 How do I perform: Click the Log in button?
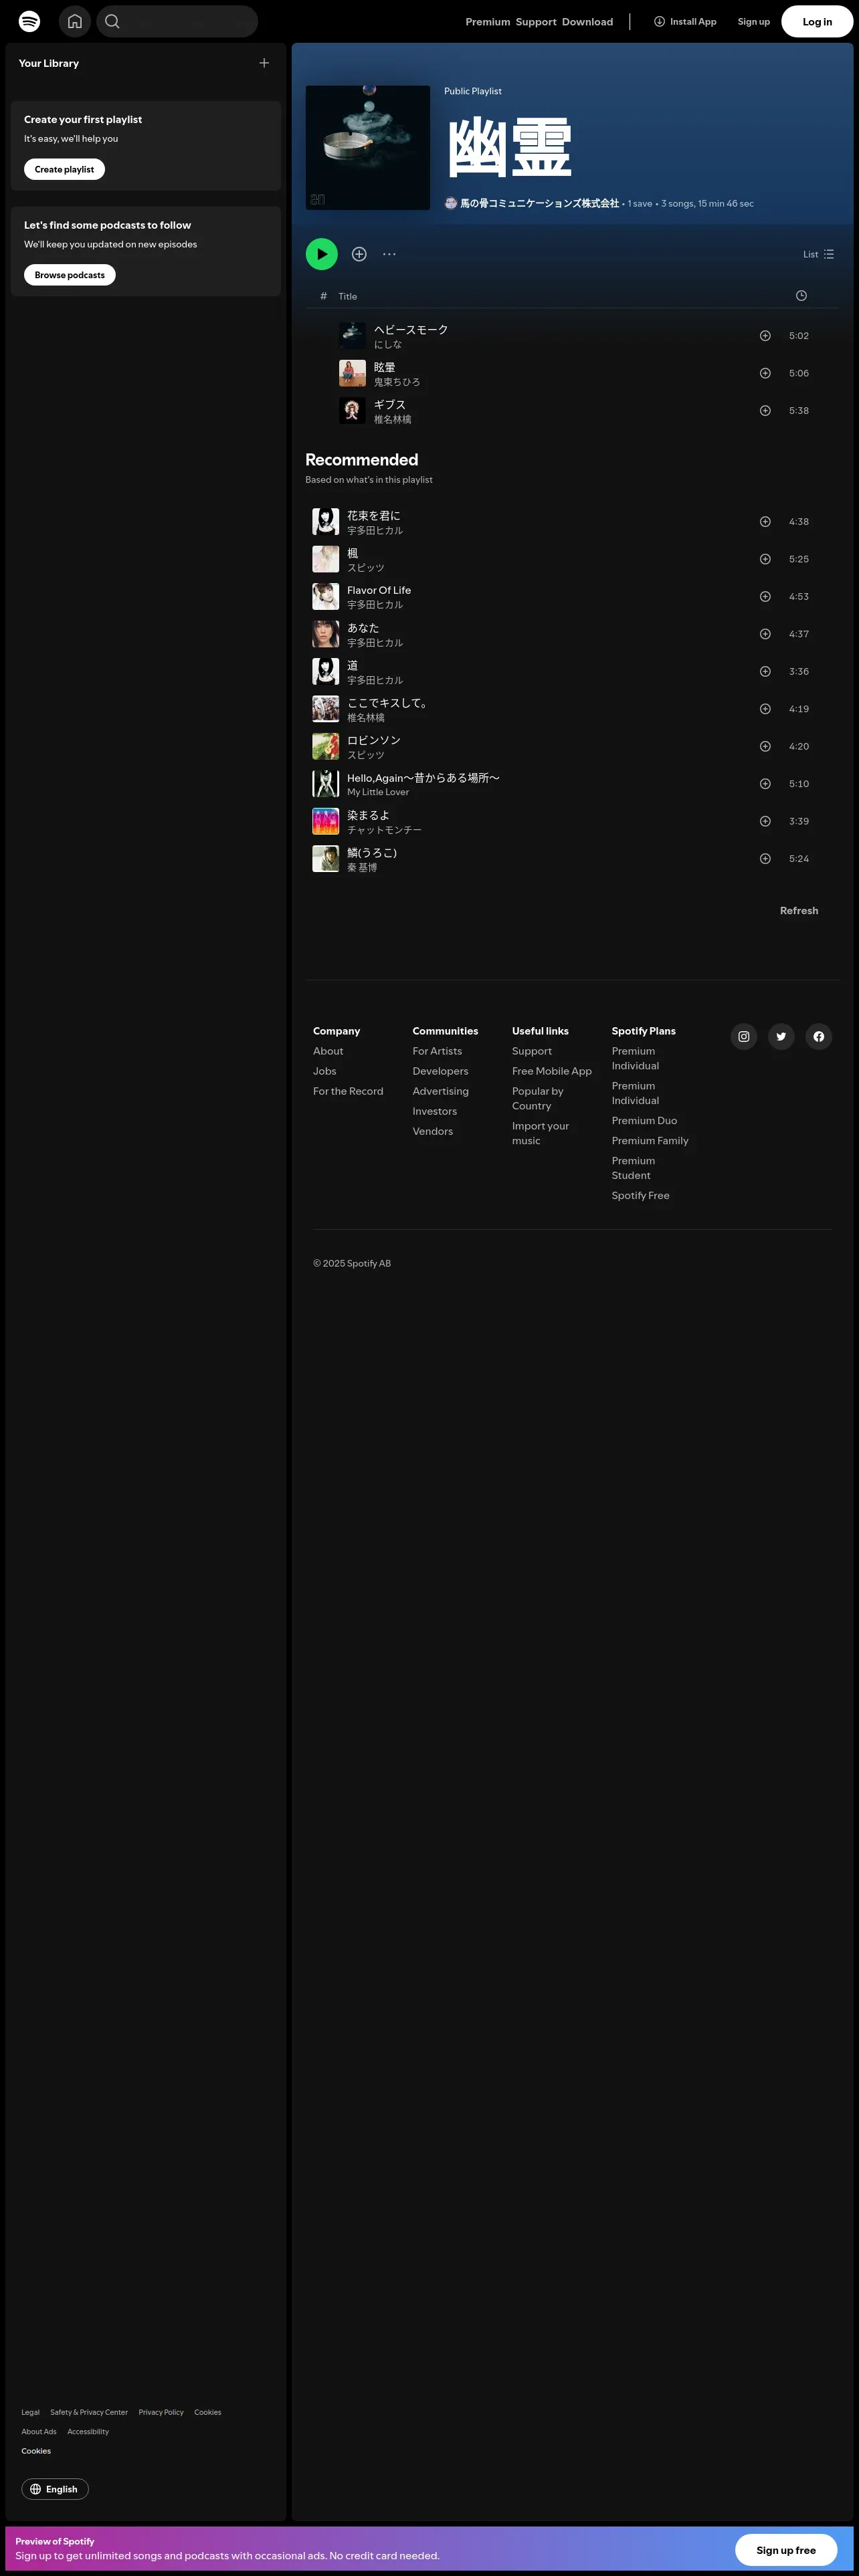pyautogui.click(x=817, y=22)
